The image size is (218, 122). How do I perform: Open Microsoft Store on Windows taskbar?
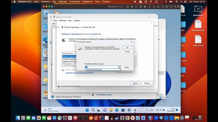click(123, 110)
